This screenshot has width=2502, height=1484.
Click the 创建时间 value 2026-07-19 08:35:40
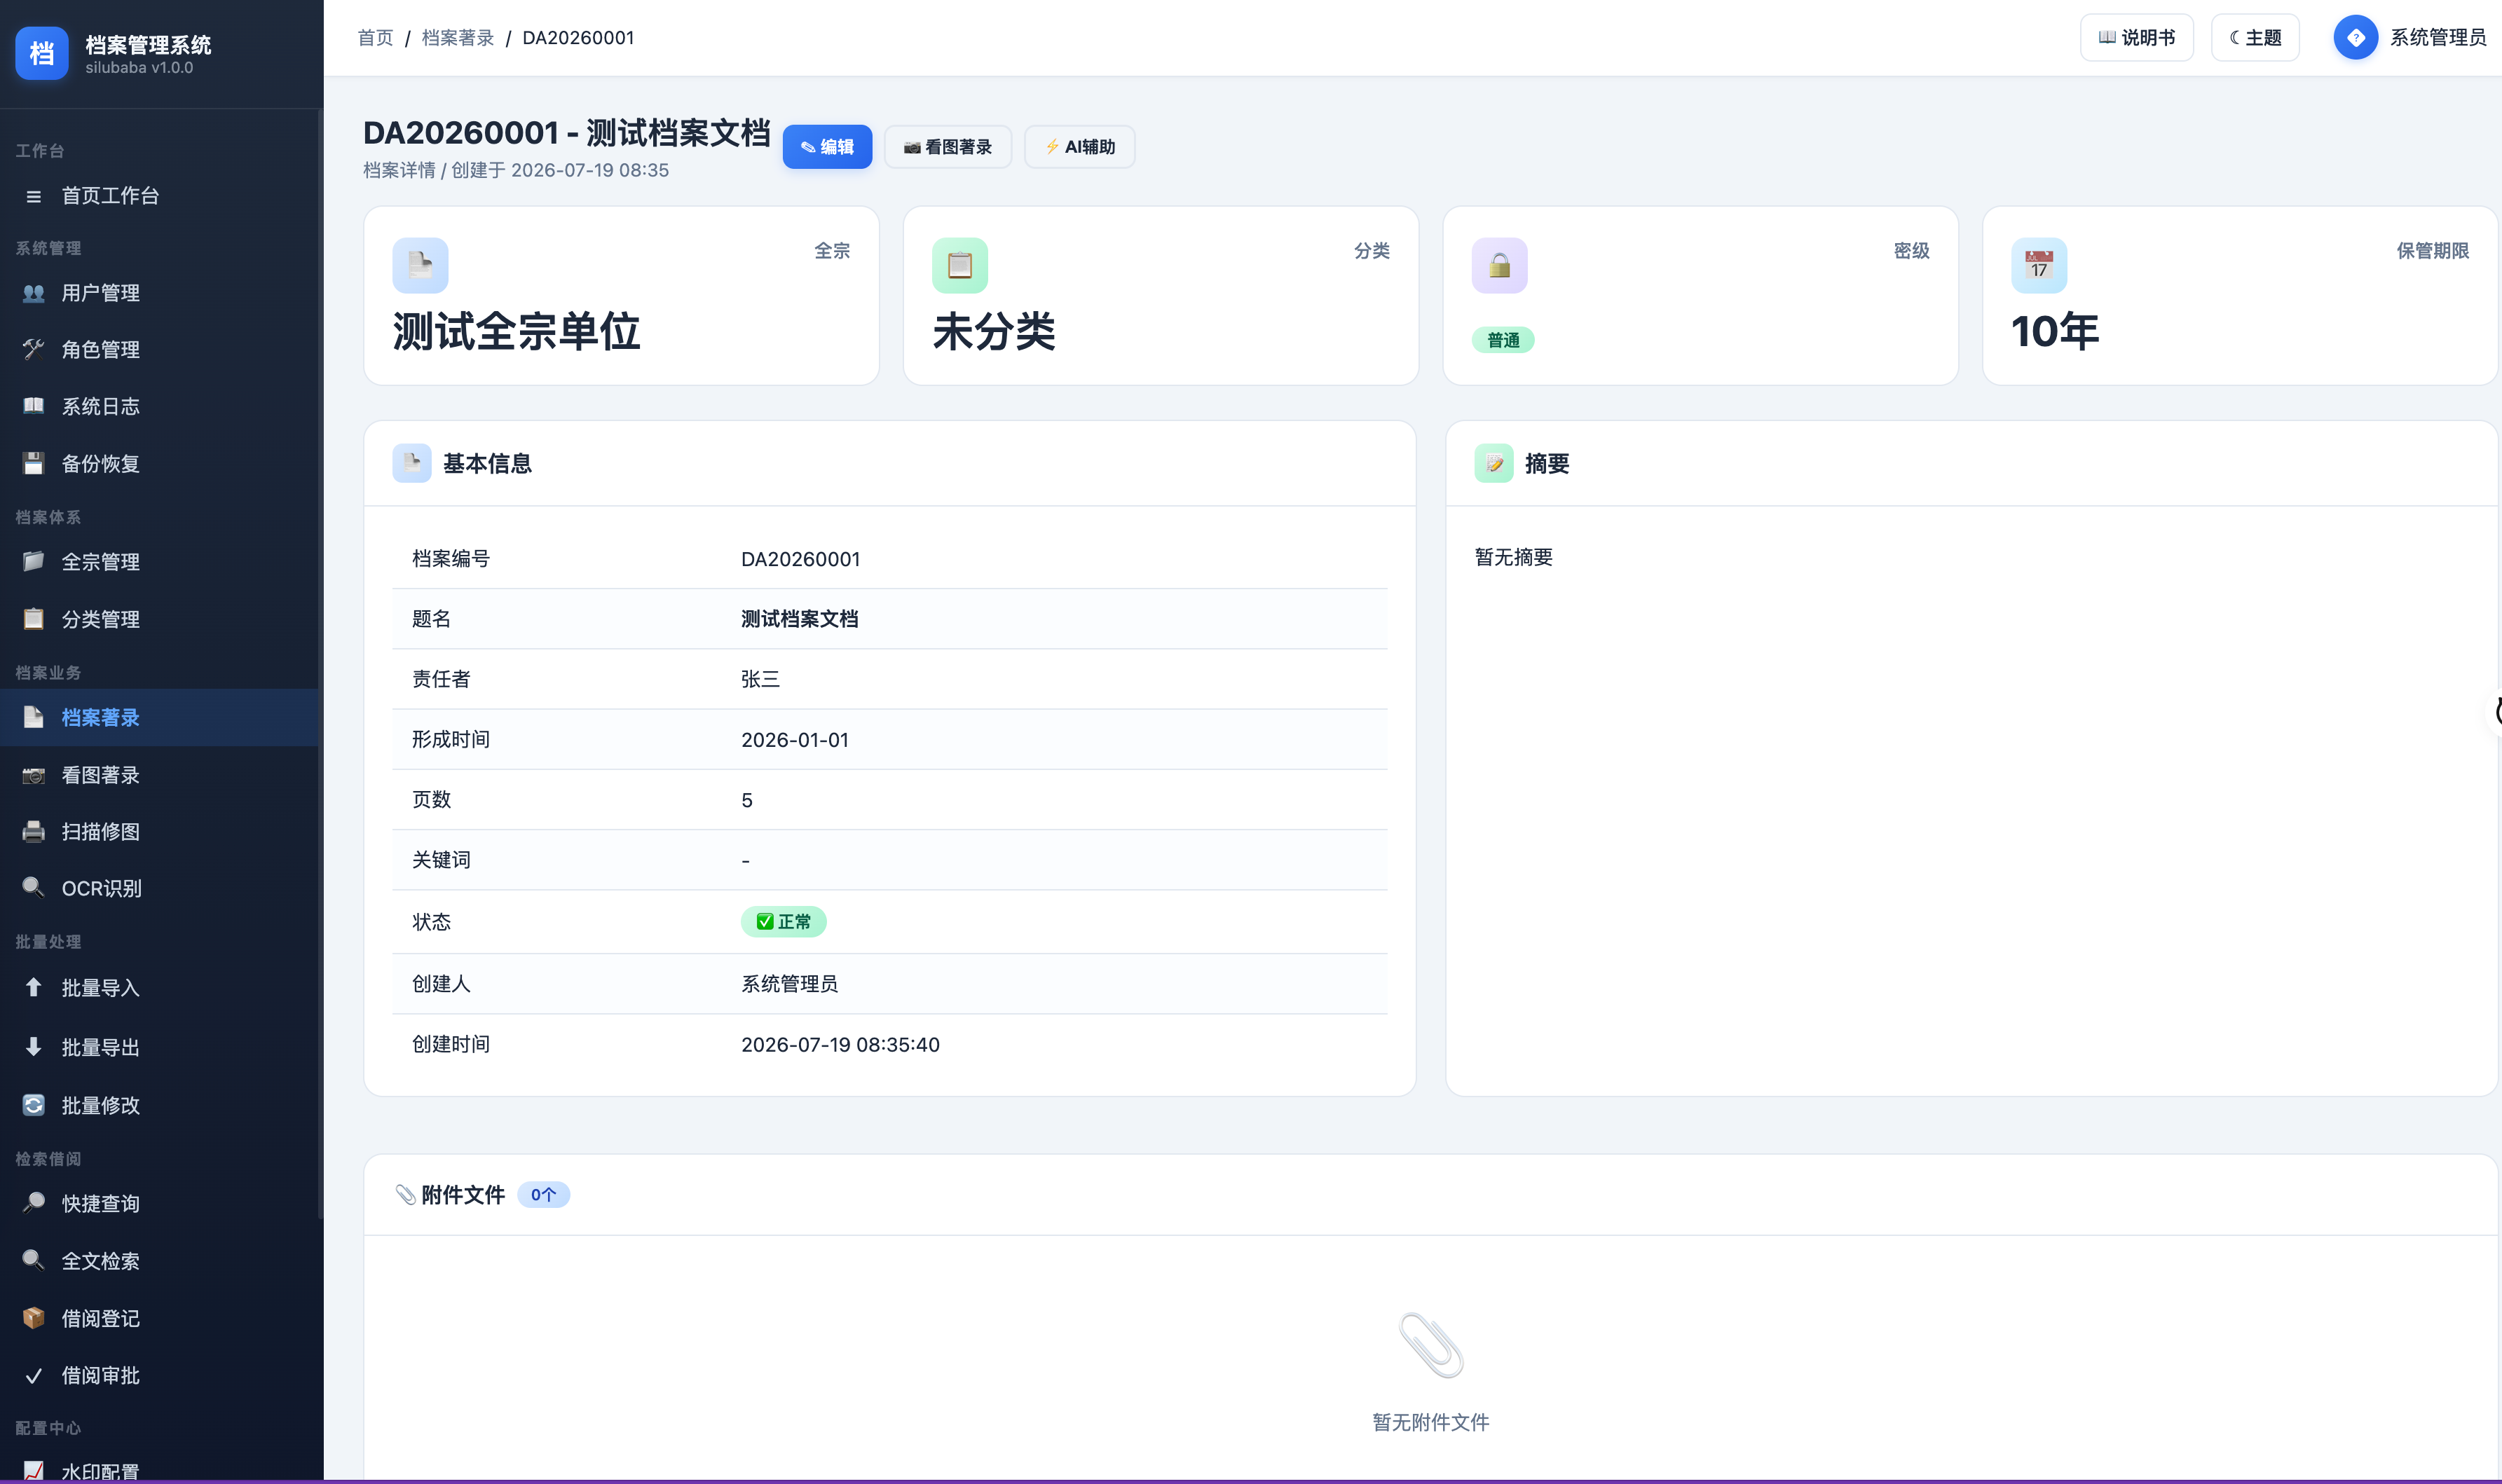840,1044
